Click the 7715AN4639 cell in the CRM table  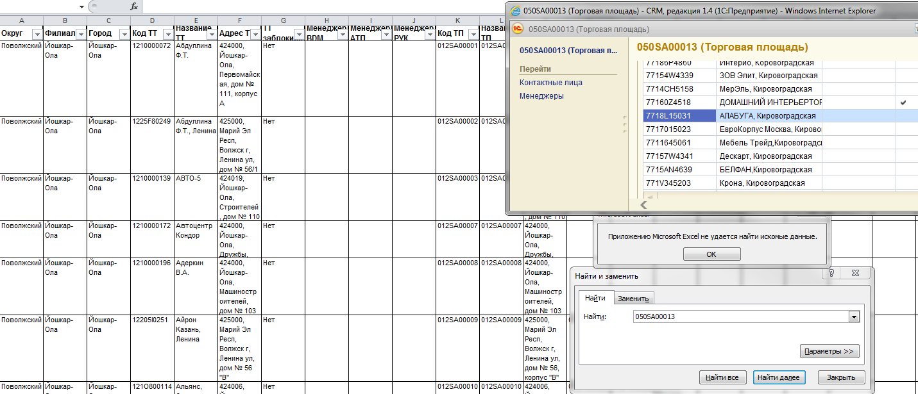679,170
